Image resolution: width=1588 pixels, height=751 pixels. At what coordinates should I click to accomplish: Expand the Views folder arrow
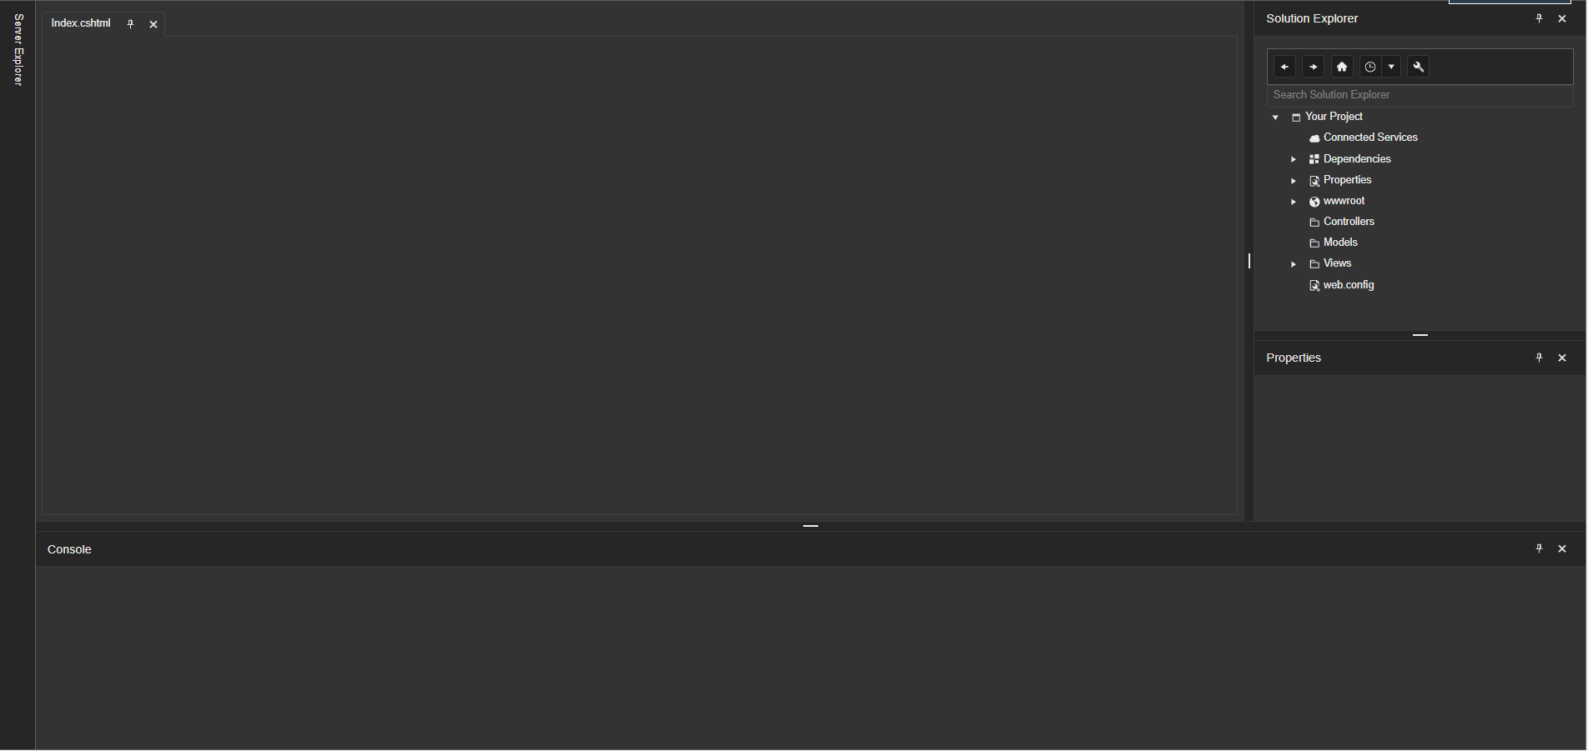pyautogui.click(x=1294, y=264)
